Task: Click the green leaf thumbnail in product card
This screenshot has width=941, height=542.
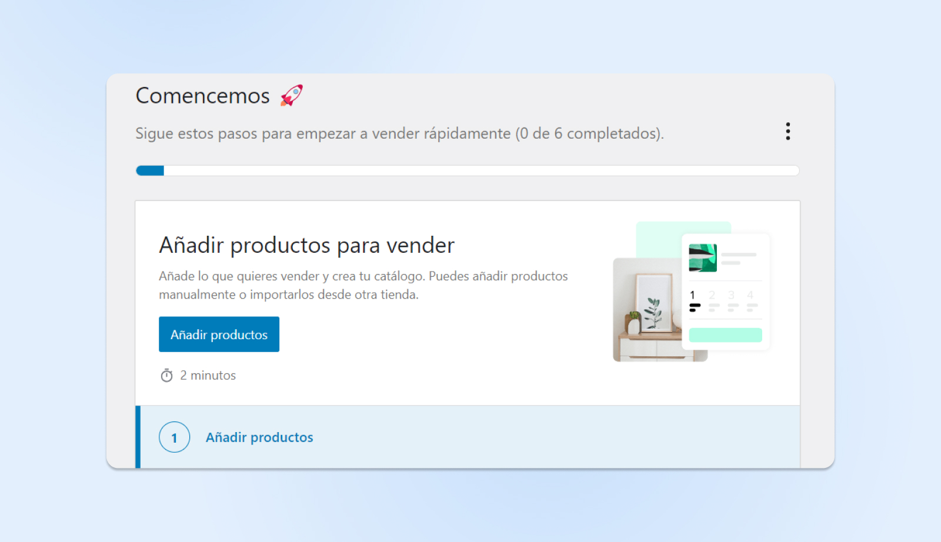Action: (703, 257)
